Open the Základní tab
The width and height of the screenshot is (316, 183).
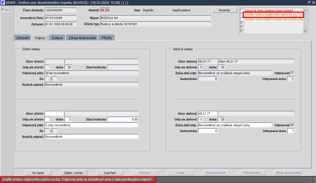click(23, 38)
